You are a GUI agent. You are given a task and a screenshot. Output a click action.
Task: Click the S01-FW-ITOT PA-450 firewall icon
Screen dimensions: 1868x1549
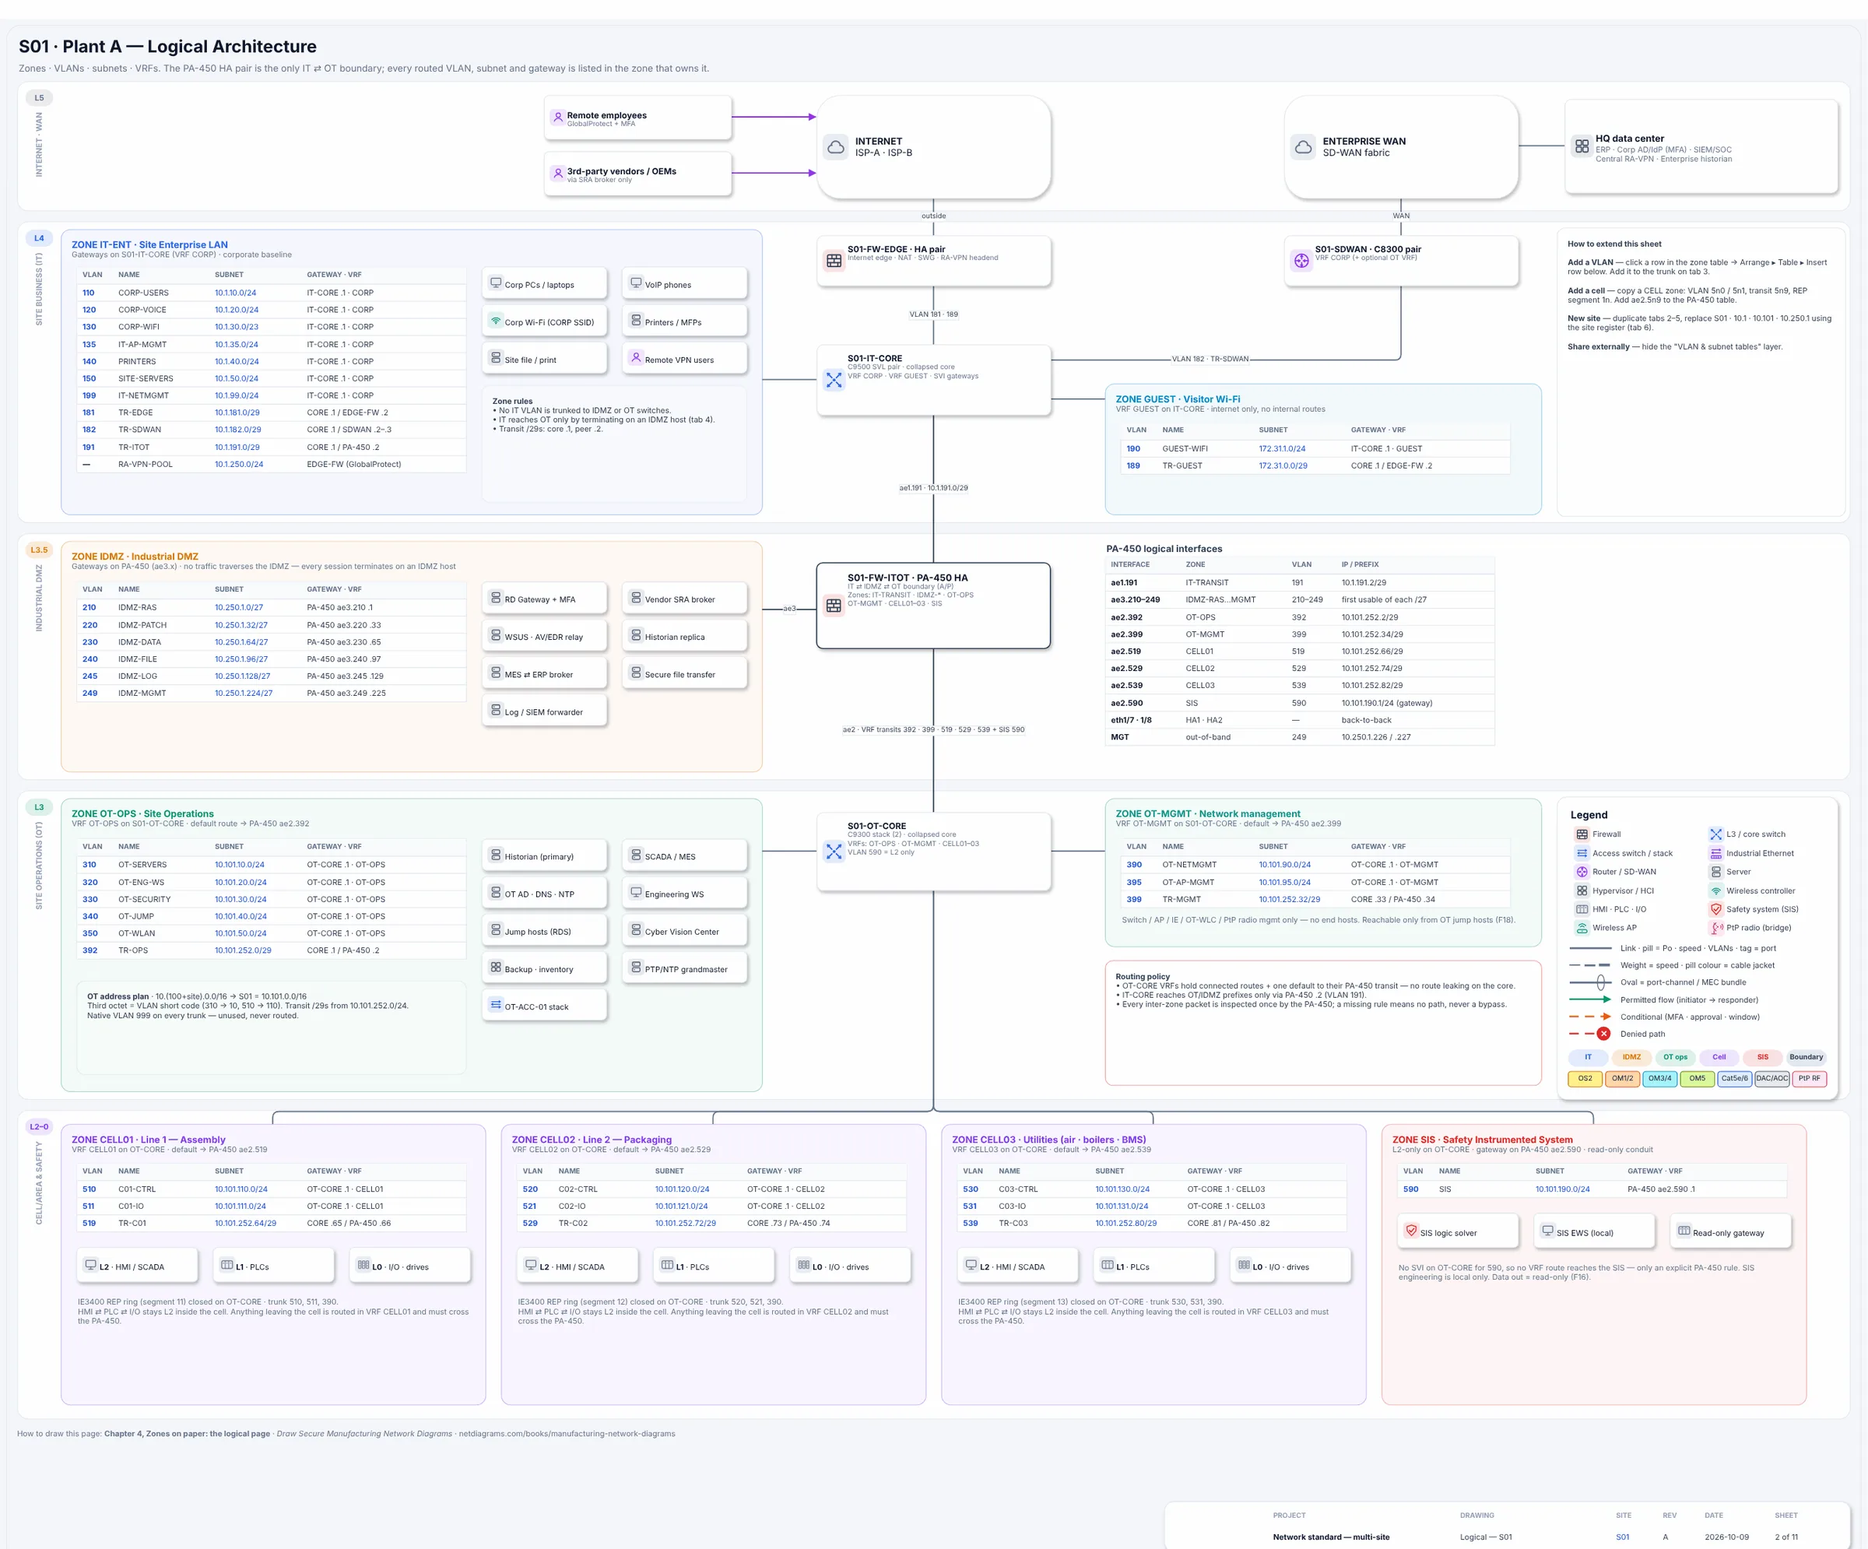pyautogui.click(x=834, y=606)
